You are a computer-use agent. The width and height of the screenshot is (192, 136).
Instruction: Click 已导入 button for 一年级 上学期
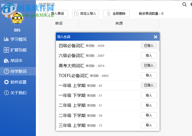point(149,85)
